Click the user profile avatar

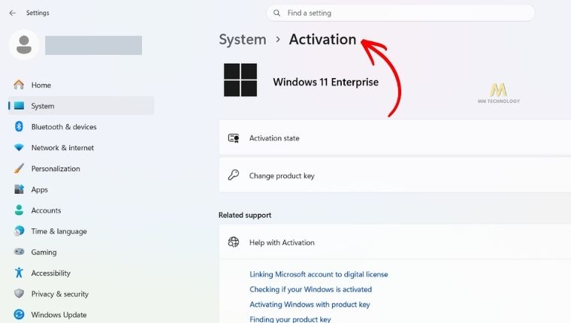click(x=24, y=45)
